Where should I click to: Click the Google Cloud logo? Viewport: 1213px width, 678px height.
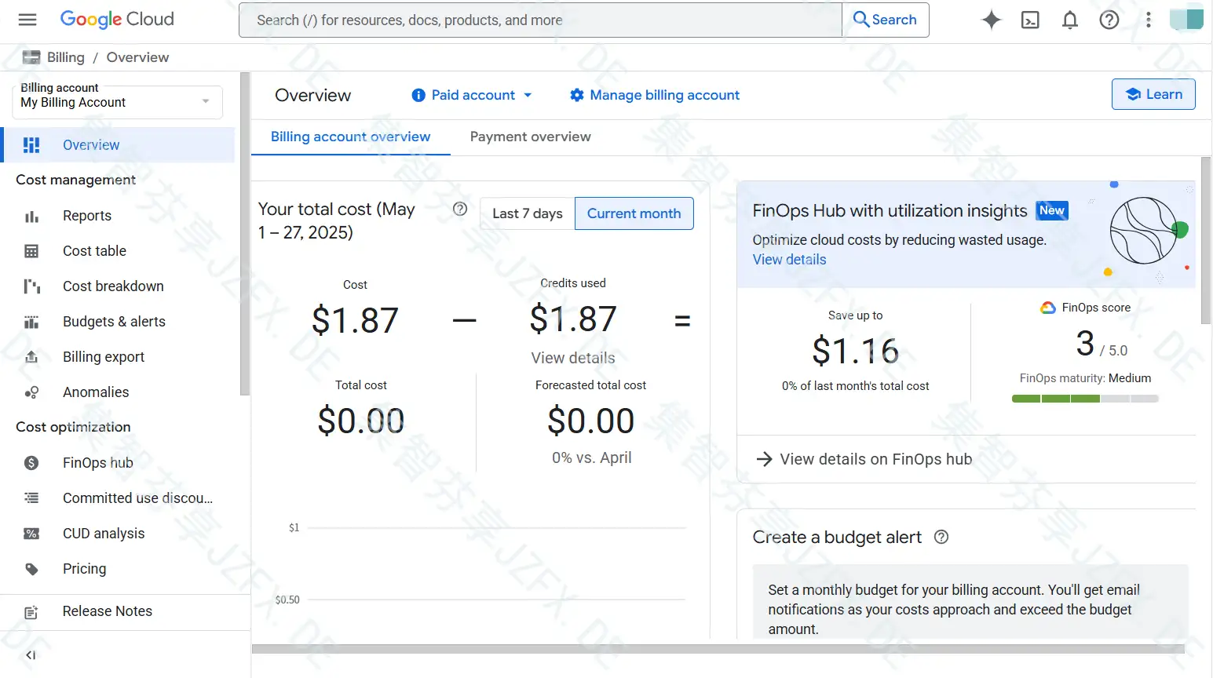click(x=117, y=20)
